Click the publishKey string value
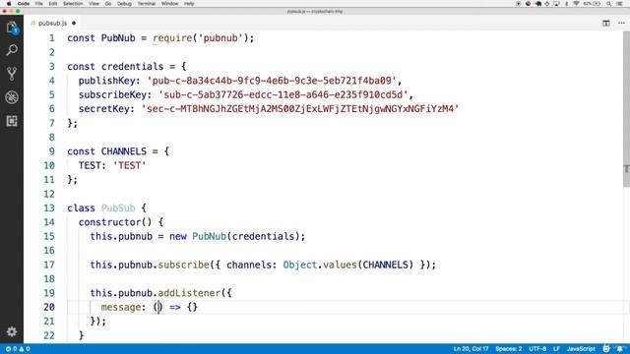This screenshot has height=354, width=630. (272, 81)
